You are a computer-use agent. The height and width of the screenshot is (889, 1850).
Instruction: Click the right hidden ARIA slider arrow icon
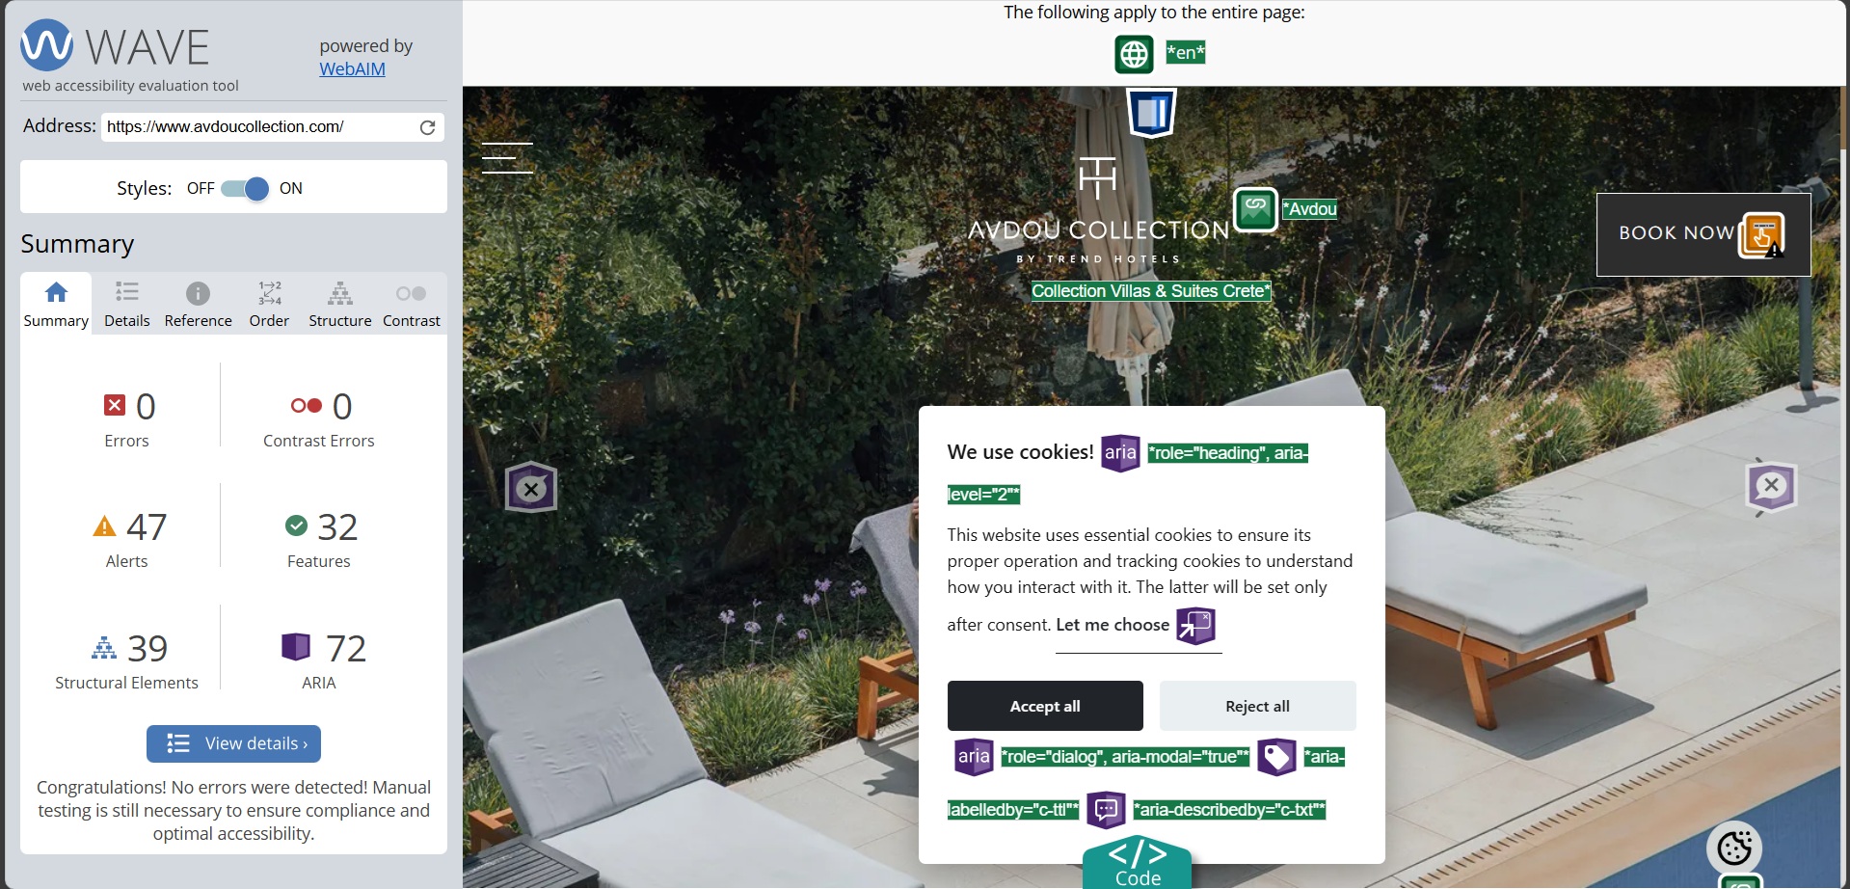(1771, 486)
